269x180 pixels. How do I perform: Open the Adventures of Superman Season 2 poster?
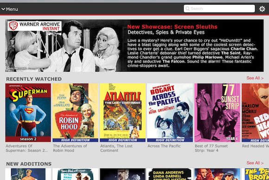[28, 112]
